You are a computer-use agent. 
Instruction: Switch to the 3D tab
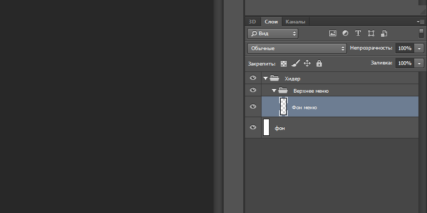[252, 22]
